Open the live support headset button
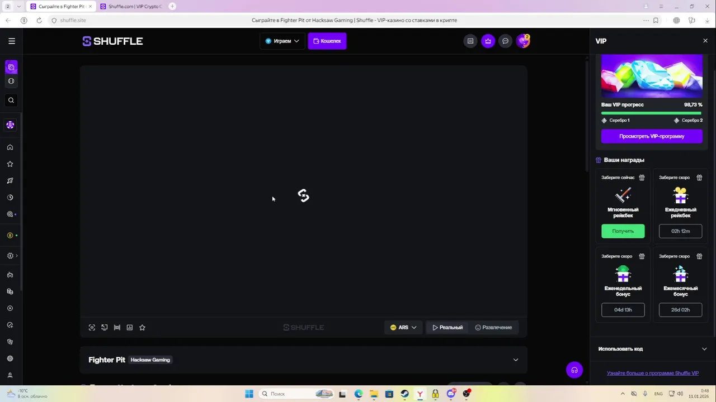This screenshot has height=402, width=716. [x=574, y=370]
